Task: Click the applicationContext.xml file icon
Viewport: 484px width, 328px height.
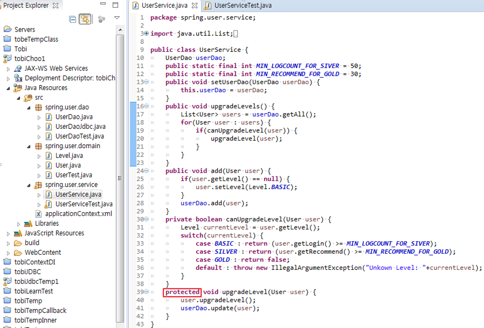Action: 39,214
